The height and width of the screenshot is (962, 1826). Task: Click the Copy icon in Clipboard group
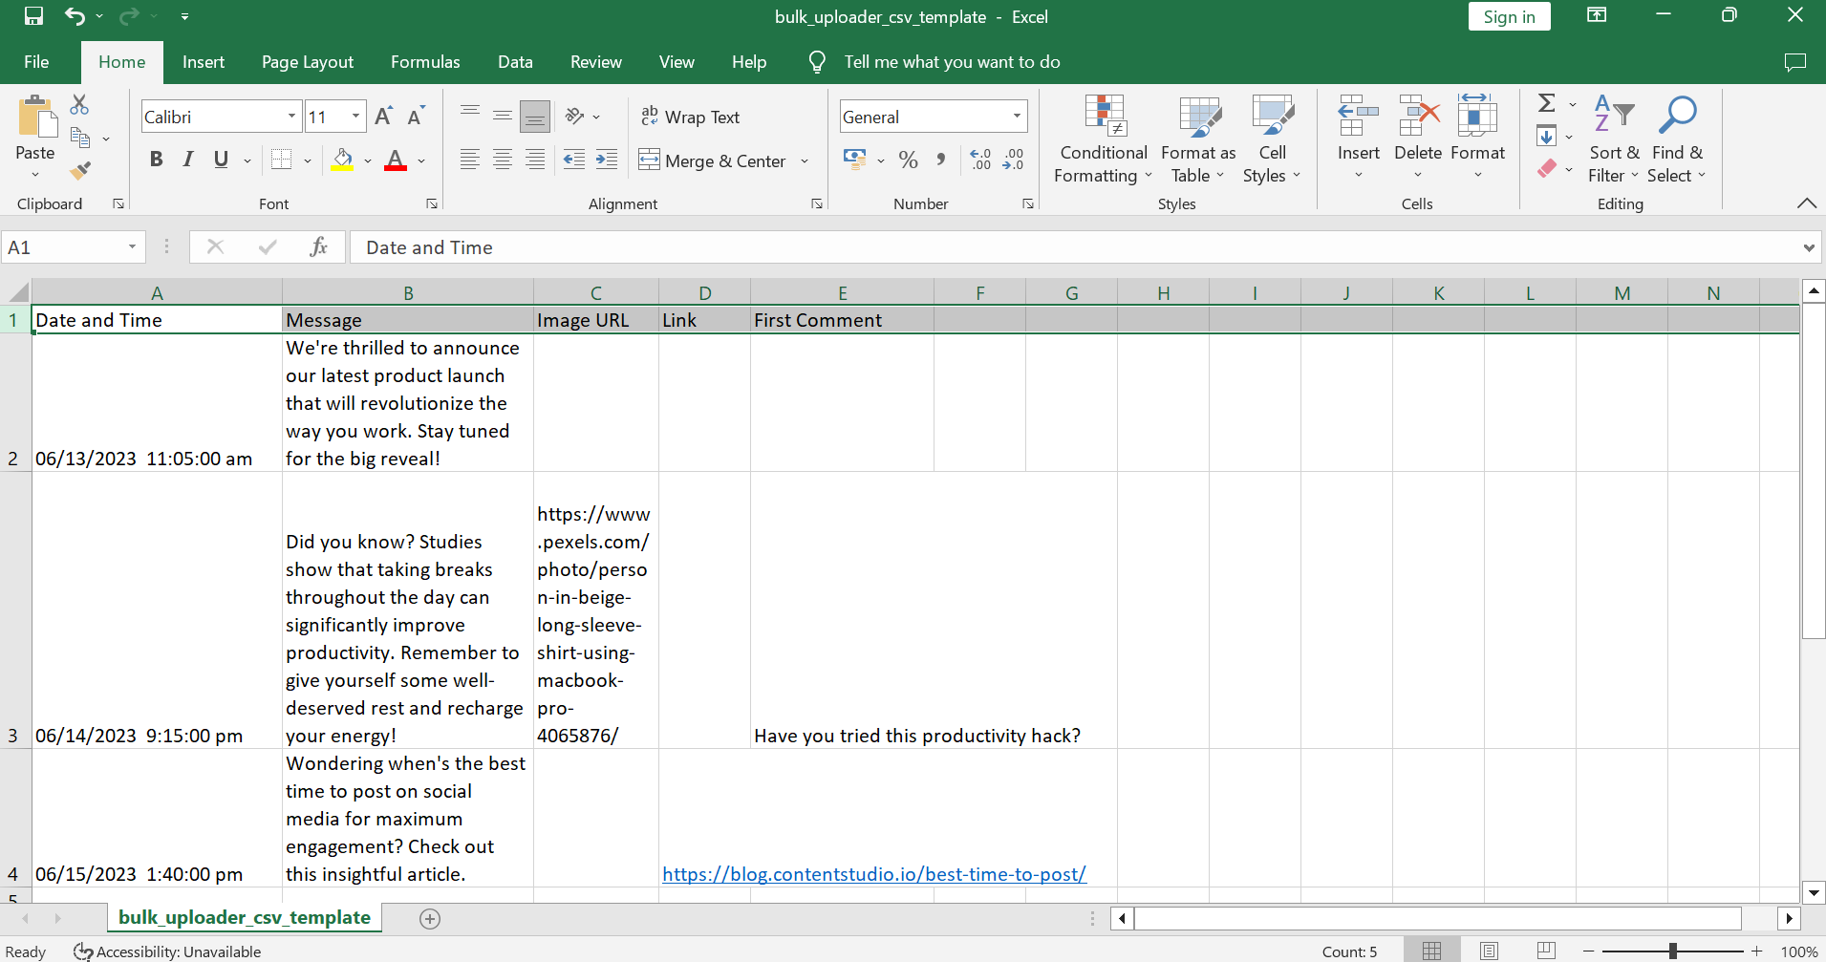click(81, 139)
